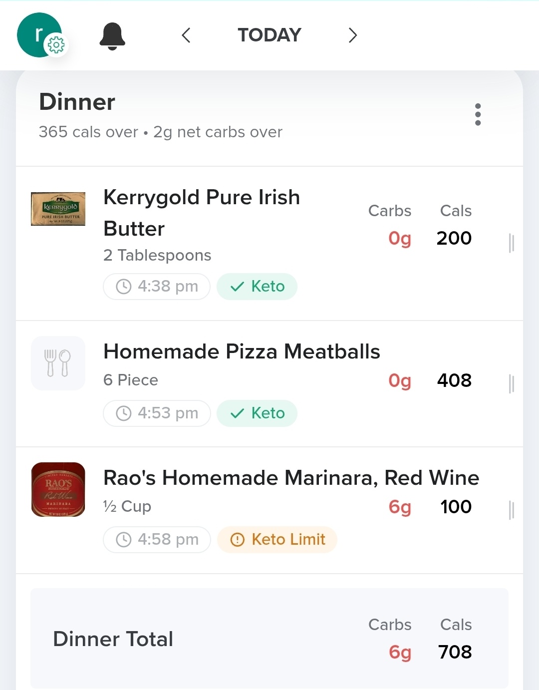This screenshot has width=539, height=690.
Task: Grab the drag handle beside Kerrygold butter
Action: (511, 243)
